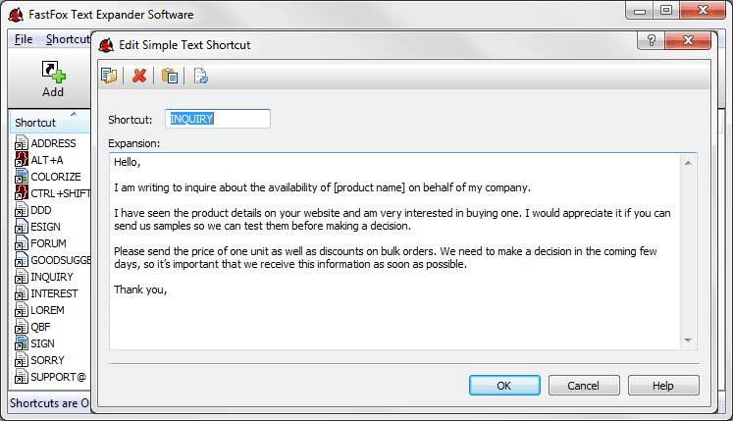This screenshot has height=421, width=733.
Task: Click the Help button
Action: click(663, 386)
